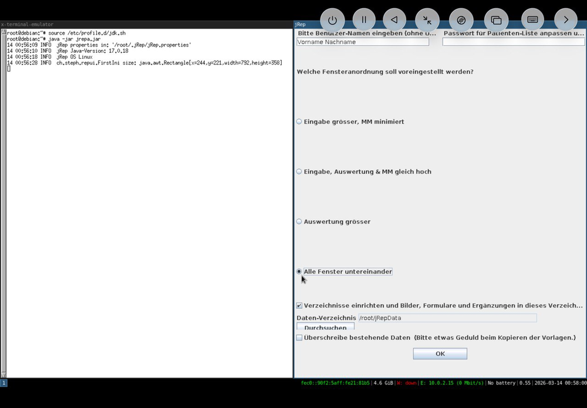
Task: Enable 'Überschreibe bestehende Daten' checkbox
Action: coord(299,338)
